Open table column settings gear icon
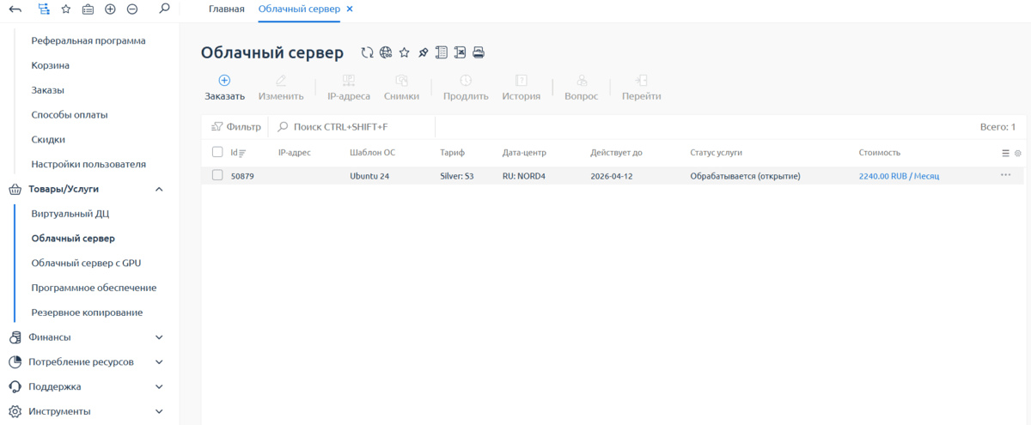The width and height of the screenshot is (1031, 425). point(1018,153)
